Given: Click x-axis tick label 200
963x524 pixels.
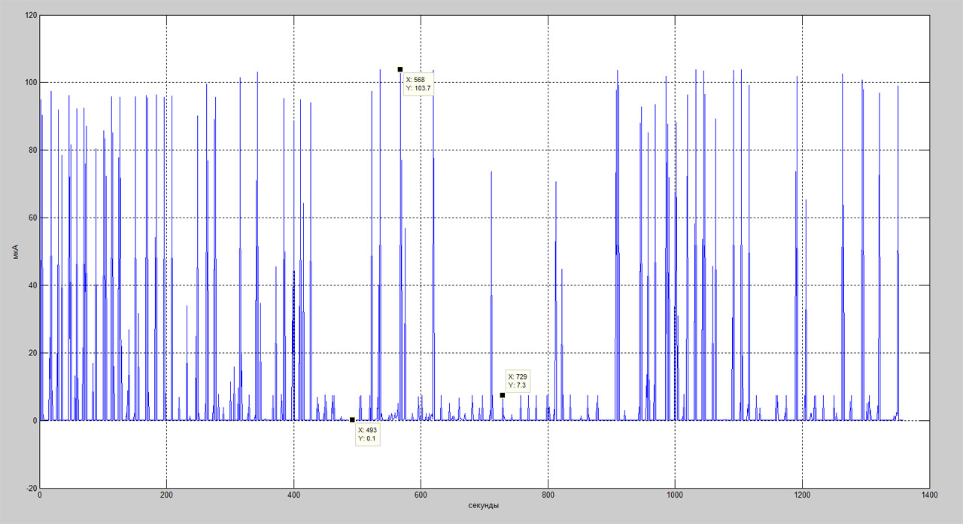Looking at the screenshot, I should [x=166, y=495].
